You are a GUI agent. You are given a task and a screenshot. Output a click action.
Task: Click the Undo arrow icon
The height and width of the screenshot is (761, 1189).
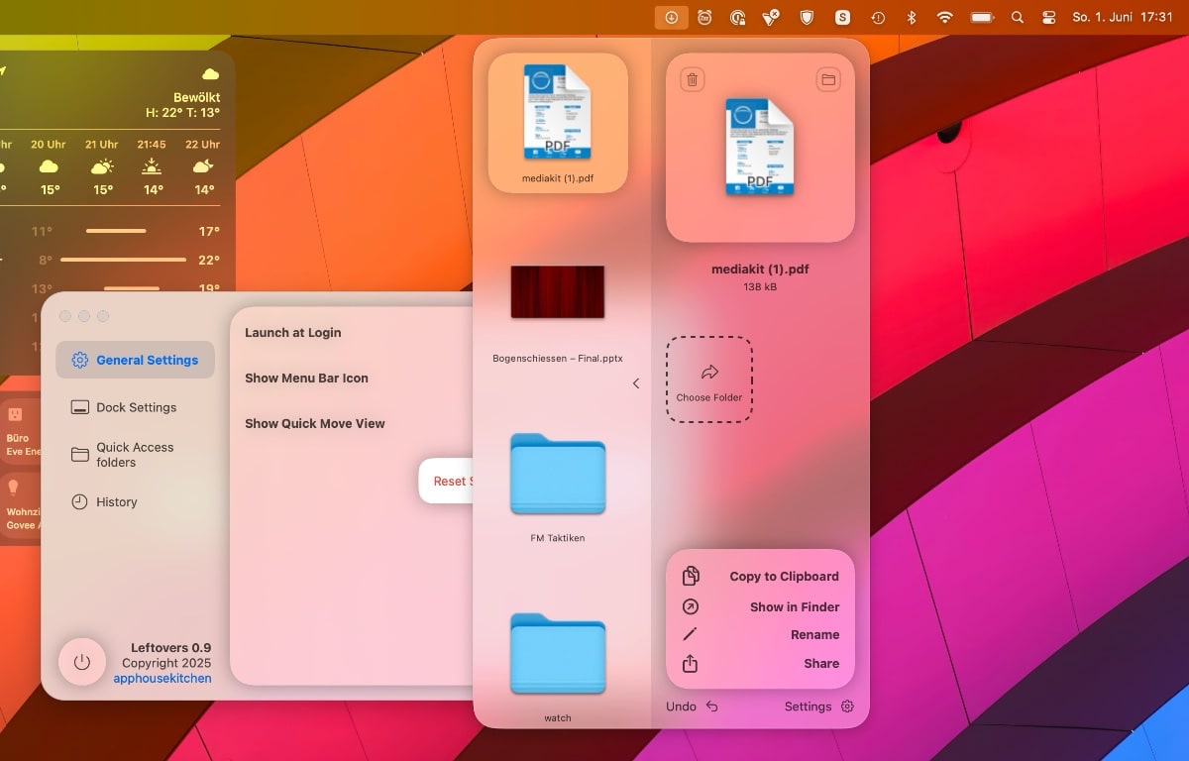coord(711,707)
